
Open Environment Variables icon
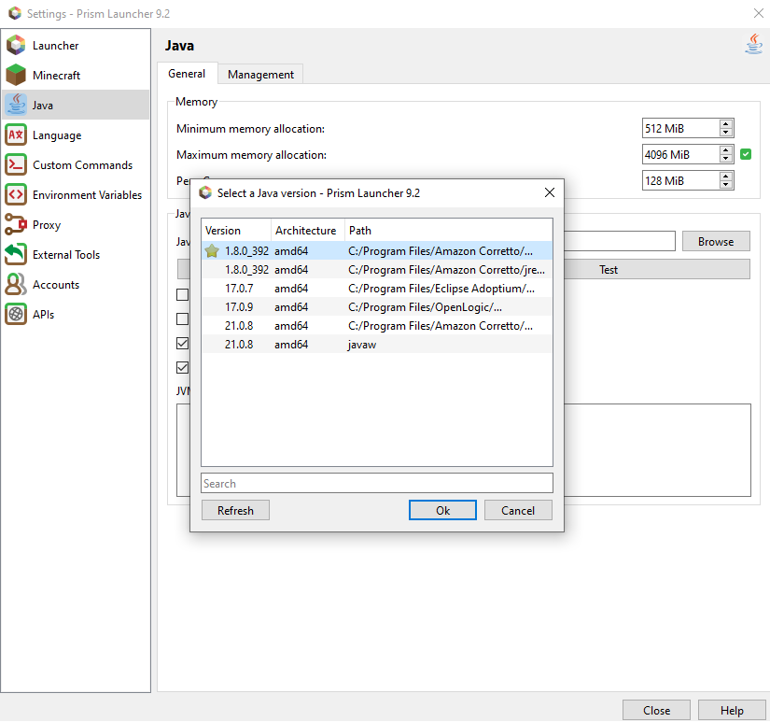click(16, 195)
